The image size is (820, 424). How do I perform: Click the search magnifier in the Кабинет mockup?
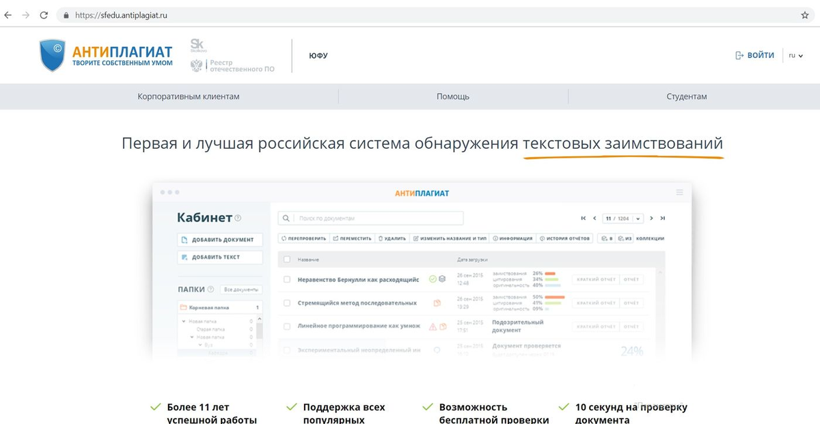[x=287, y=218]
